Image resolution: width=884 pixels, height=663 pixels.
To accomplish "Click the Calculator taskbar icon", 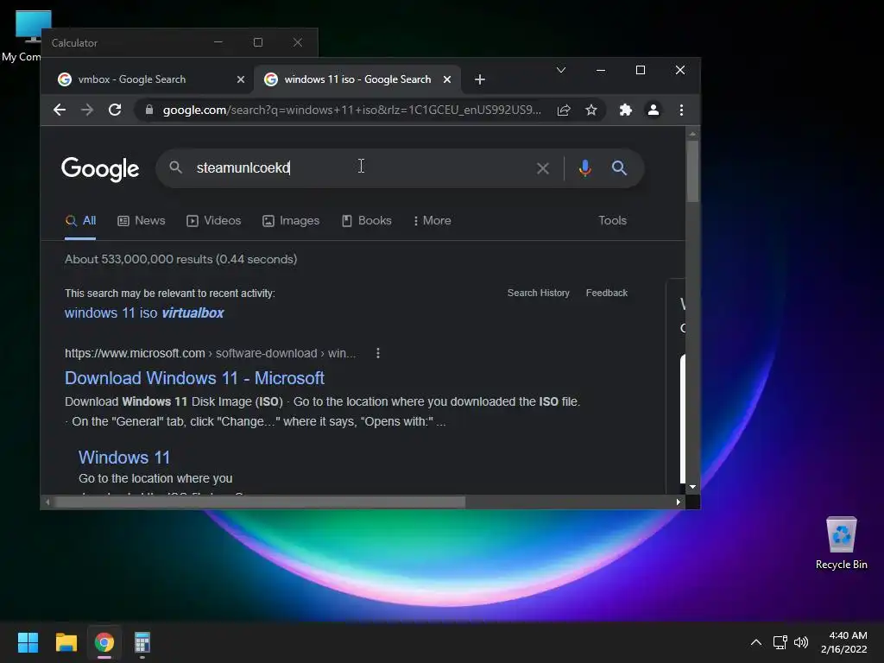I will pos(142,642).
